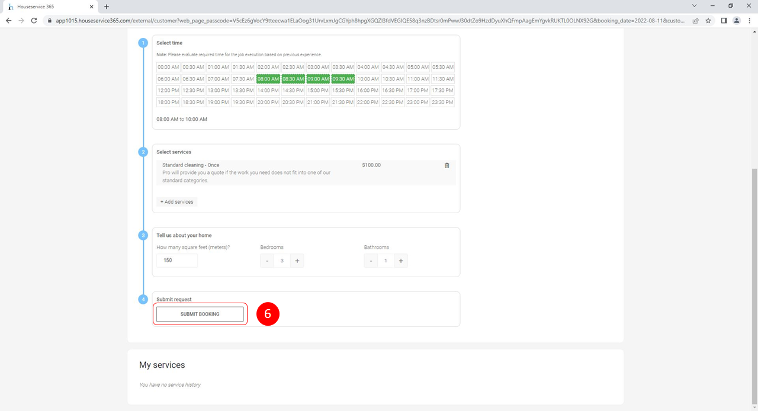This screenshot has width=758, height=411.
Task: Select the 10:00 AM time slot
Action: 368,79
